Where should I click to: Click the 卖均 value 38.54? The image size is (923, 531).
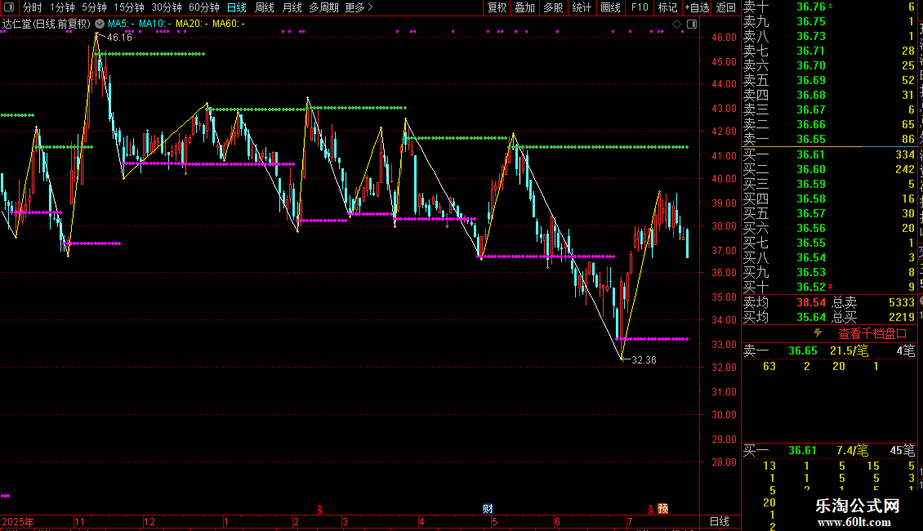tap(811, 302)
